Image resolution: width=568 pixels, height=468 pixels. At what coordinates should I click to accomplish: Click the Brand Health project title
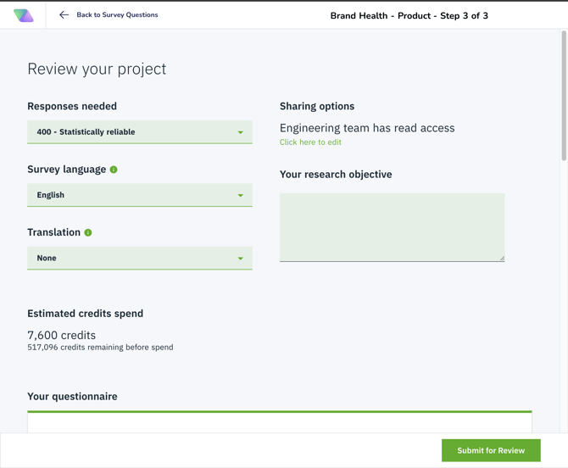(x=409, y=15)
